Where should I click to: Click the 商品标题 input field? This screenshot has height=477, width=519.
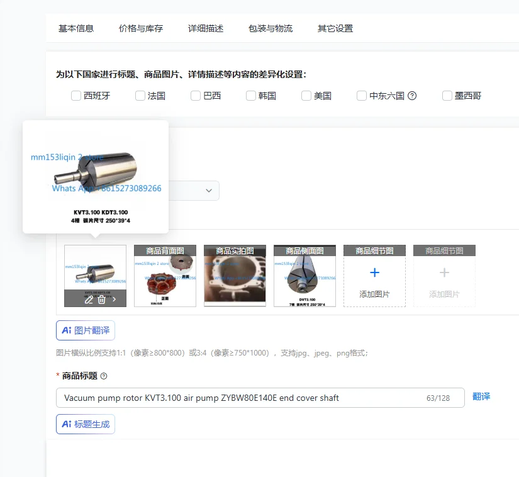pyautogui.click(x=260, y=398)
